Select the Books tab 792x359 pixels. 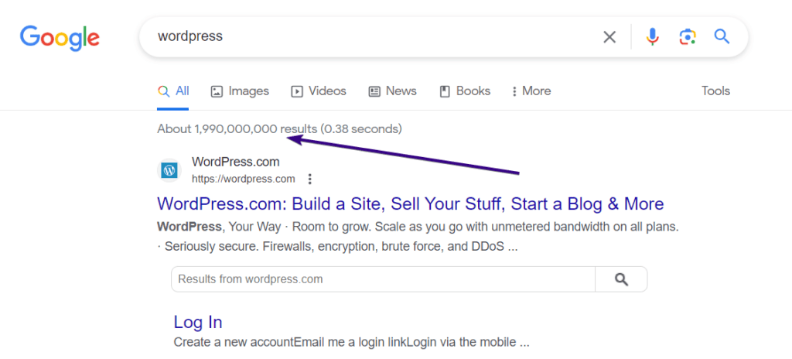[x=465, y=91]
